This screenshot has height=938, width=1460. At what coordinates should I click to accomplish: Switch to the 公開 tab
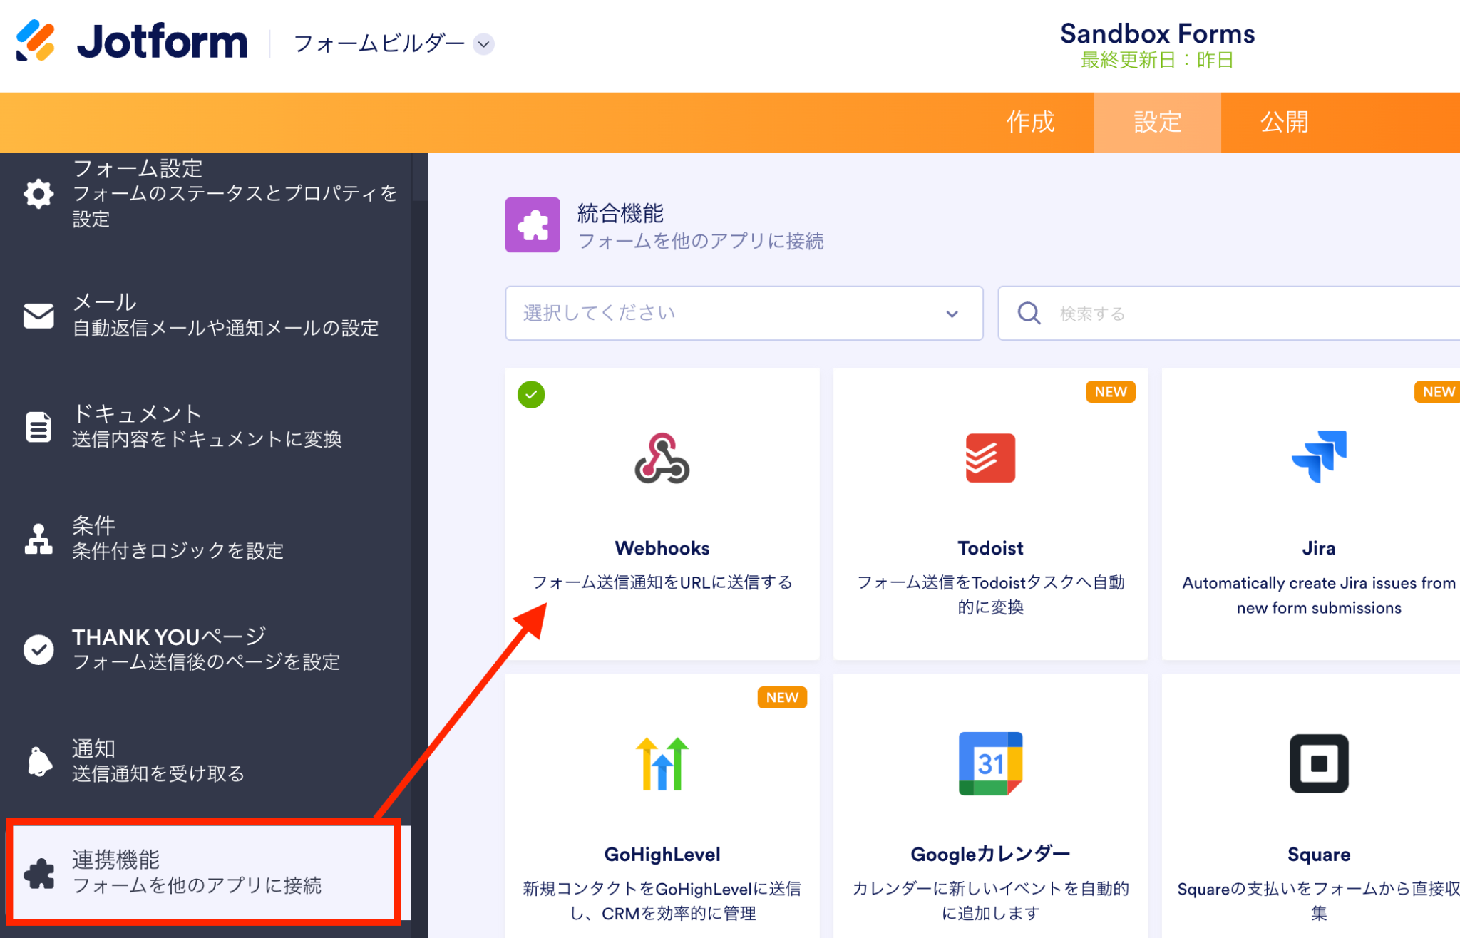pos(1284,123)
